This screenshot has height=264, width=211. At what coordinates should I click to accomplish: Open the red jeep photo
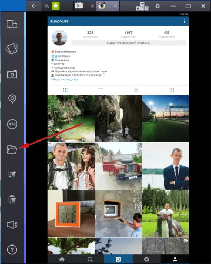pos(118,166)
